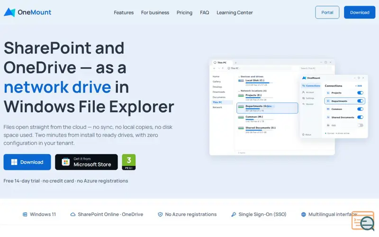Select the Projects (E:) network drive
This screenshot has height=237, width=379.
[x=256, y=97]
